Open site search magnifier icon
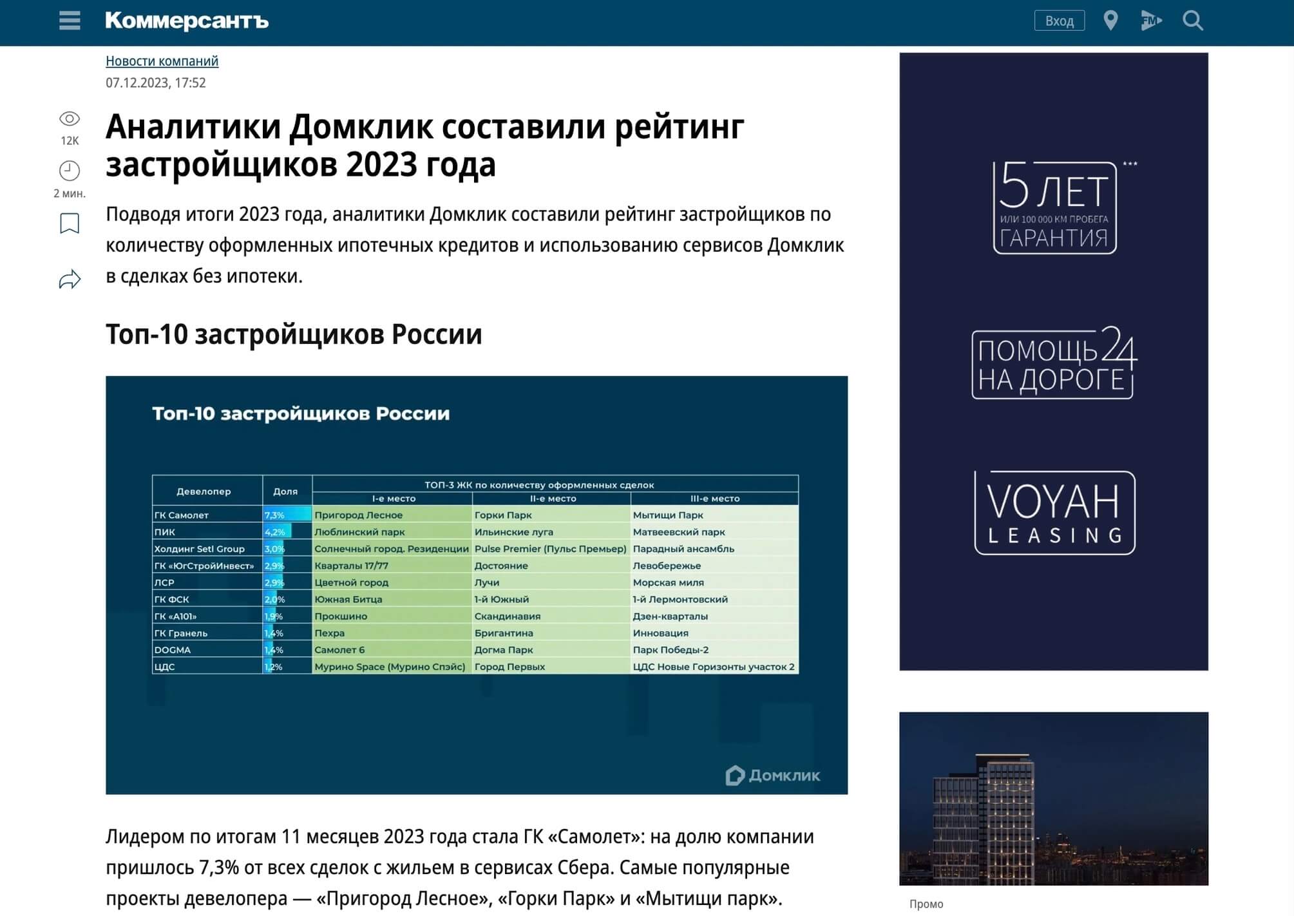1294x916 pixels. click(1193, 21)
